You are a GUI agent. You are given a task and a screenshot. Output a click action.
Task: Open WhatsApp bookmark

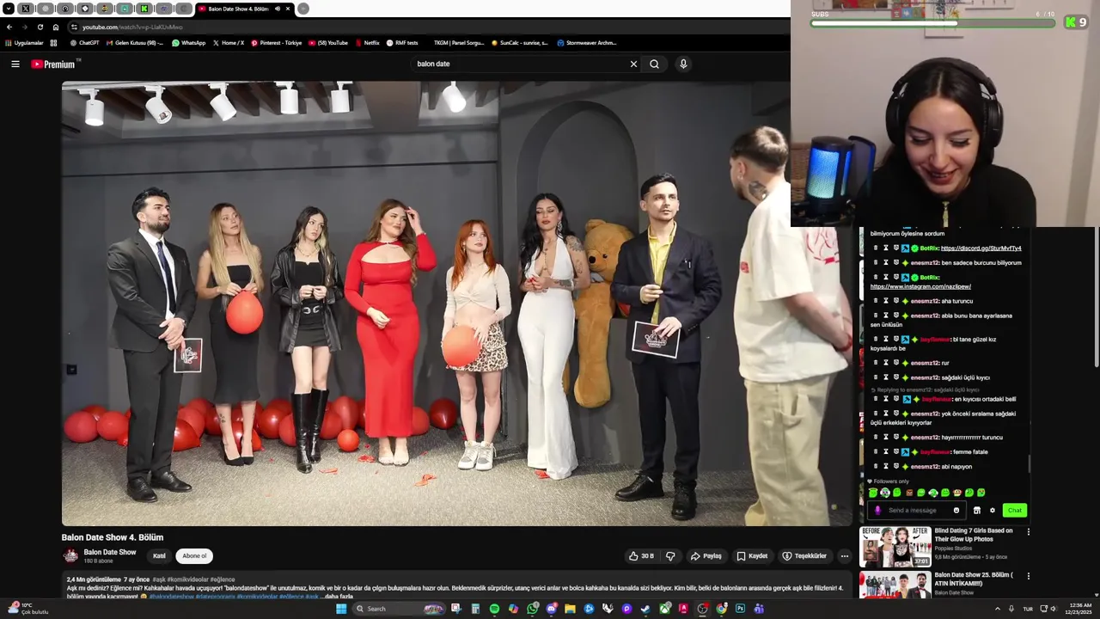pyautogui.click(x=188, y=43)
